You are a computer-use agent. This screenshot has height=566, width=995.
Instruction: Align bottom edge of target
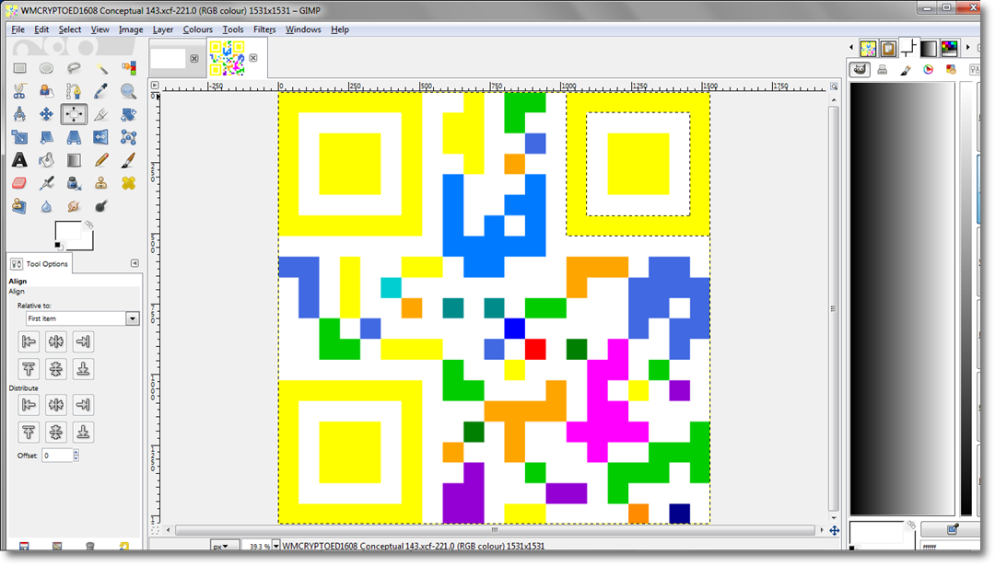point(83,369)
